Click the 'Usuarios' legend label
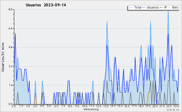The width and height of the screenshot is (182, 112). pos(153,7)
